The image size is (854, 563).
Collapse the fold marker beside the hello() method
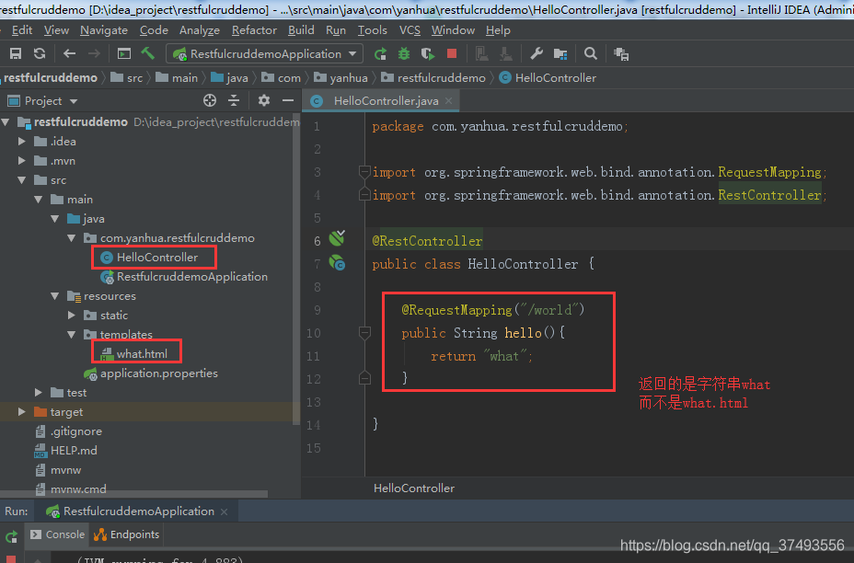(x=365, y=332)
